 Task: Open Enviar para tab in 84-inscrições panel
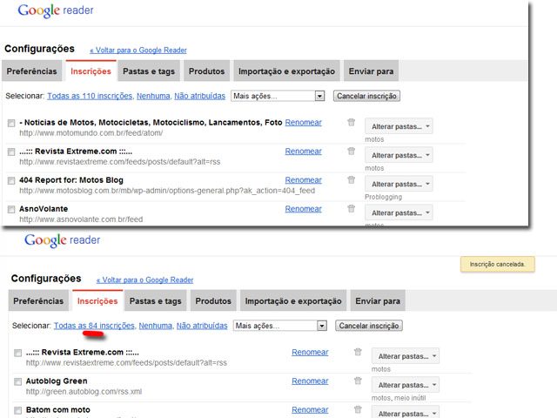378,300
